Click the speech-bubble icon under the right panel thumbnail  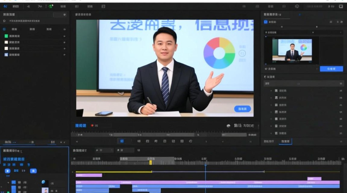coord(266,69)
